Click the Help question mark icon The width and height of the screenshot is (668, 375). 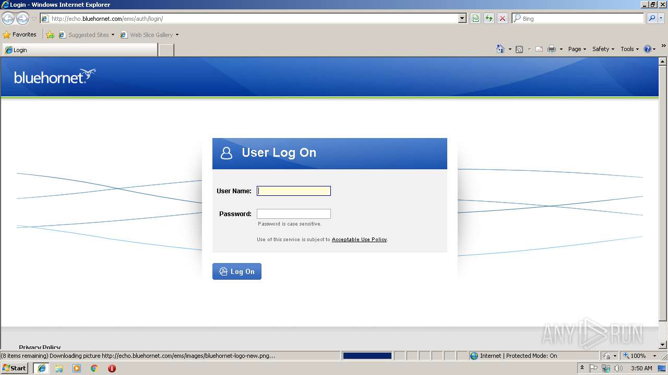648,49
